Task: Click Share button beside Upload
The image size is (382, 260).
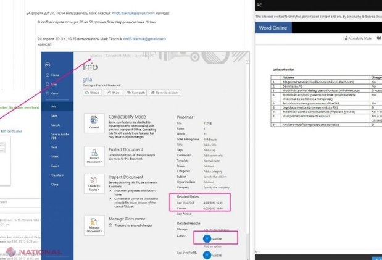Action: pos(114,93)
